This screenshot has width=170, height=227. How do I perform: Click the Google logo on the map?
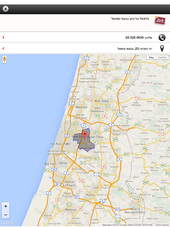click(8, 223)
